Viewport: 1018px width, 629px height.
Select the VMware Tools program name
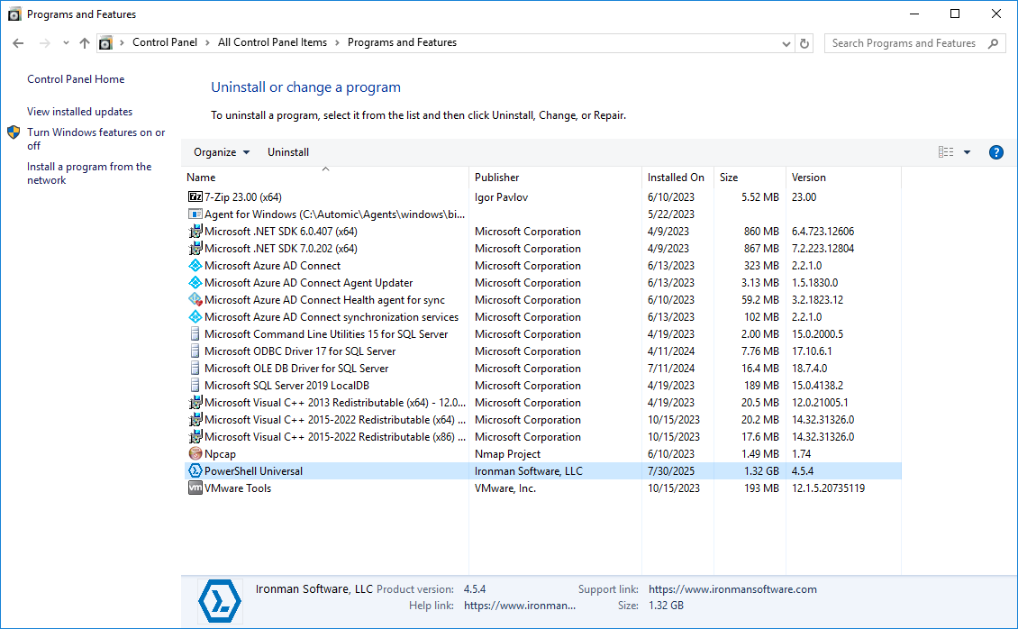(x=238, y=488)
